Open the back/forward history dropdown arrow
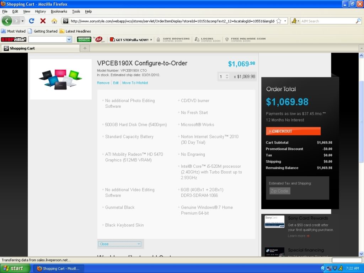 pos(22,21)
